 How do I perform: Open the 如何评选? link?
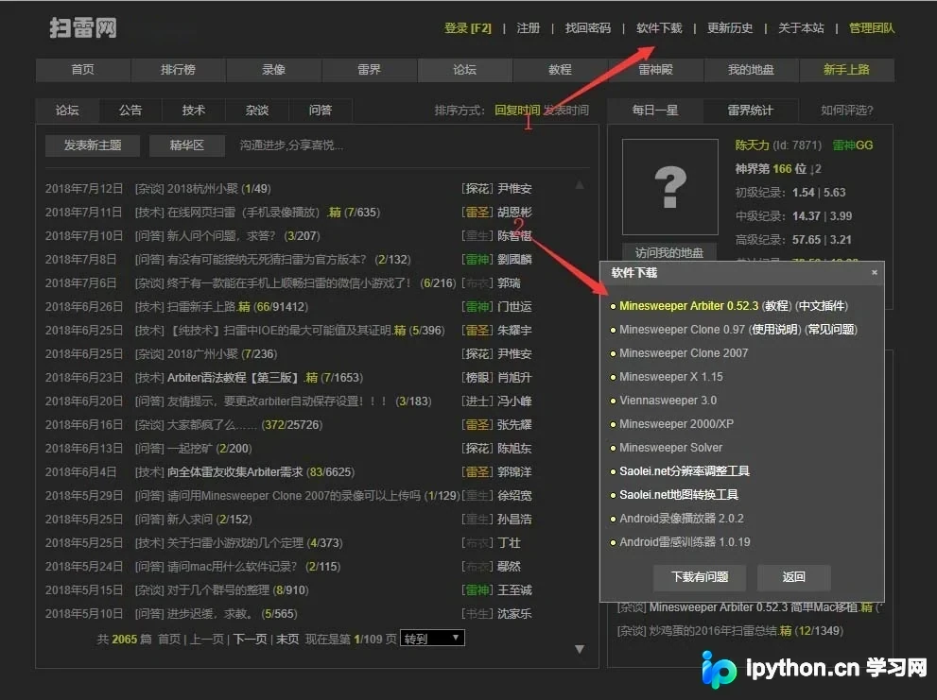point(847,111)
